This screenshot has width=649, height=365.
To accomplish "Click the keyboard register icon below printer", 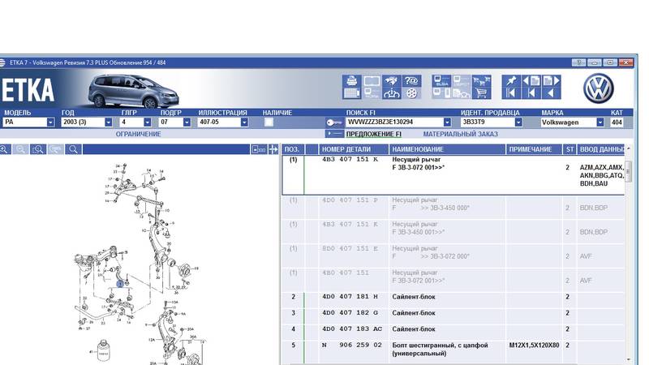I will 351,93.
